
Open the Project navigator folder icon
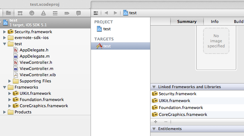tap(8, 13)
